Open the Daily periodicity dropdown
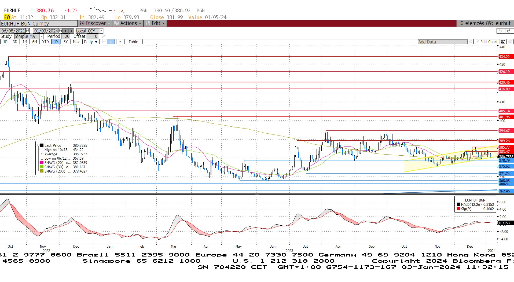The height and width of the screenshot is (282, 514). (91, 42)
